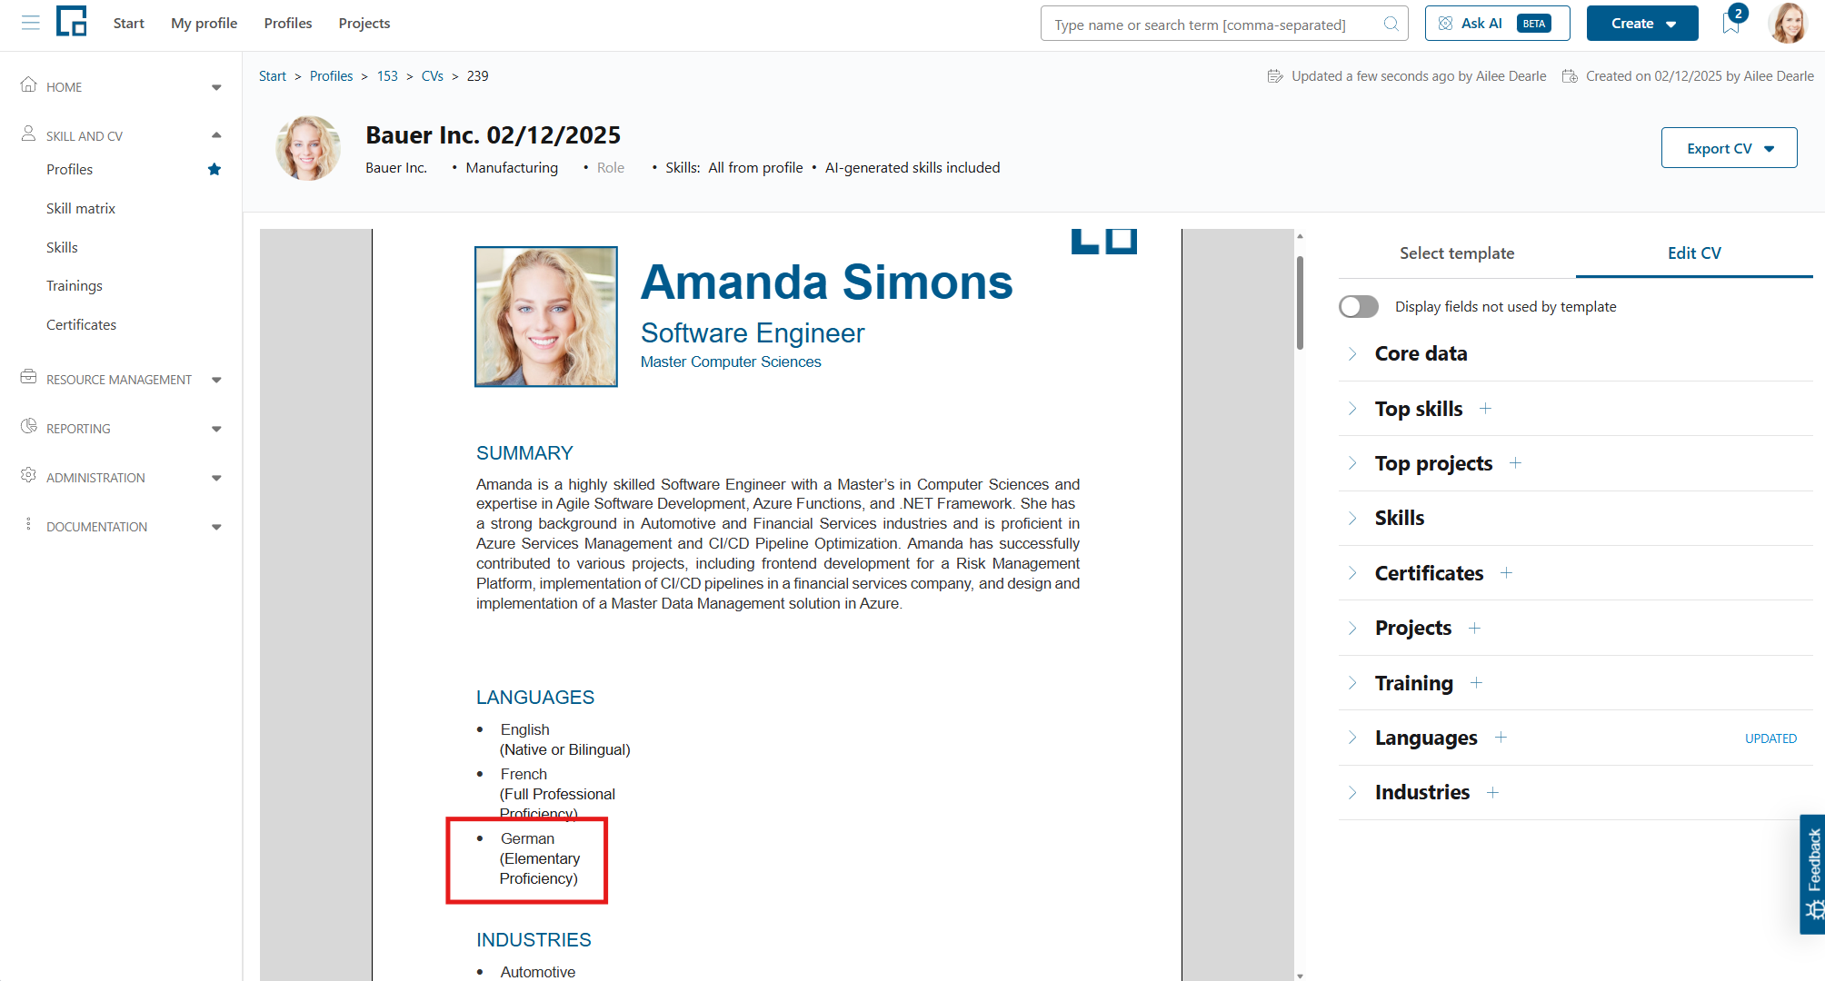Open the Feedback side tab
1825x981 pixels.
point(1813,874)
